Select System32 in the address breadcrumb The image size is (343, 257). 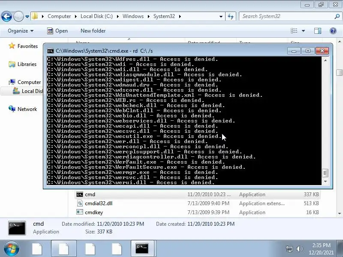(164, 16)
